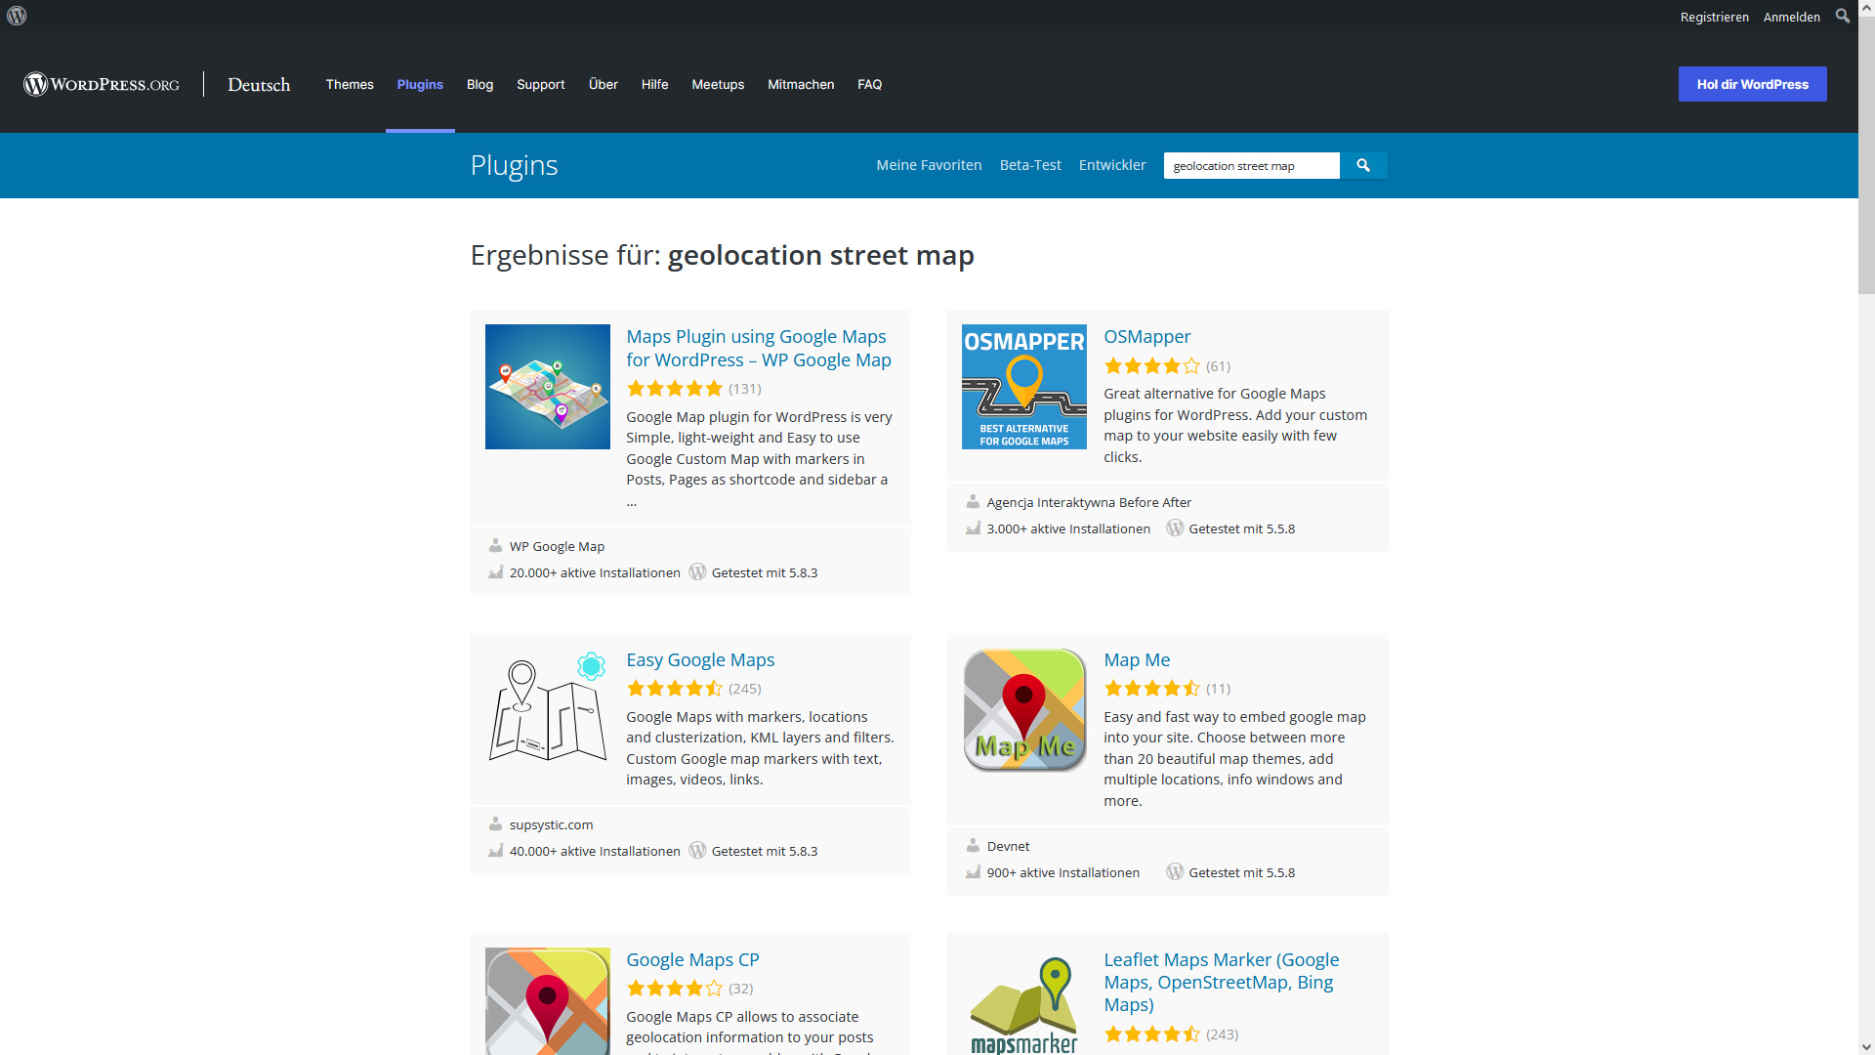This screenshot has width=1875, height=1055.
Task: Click the Registrieren link
Action: (x=1714, y=17)
